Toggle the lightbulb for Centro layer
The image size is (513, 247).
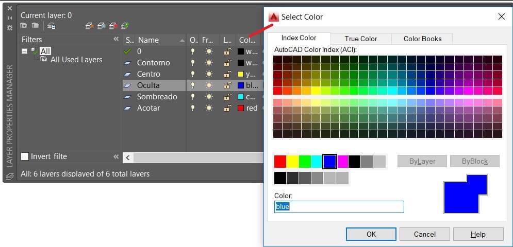click(x=193, y=74)
